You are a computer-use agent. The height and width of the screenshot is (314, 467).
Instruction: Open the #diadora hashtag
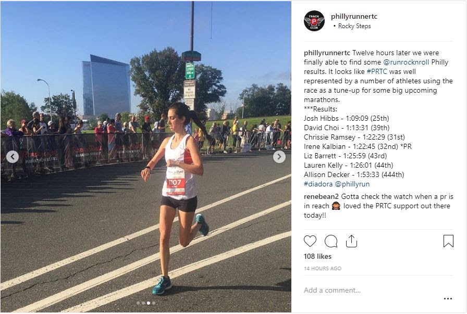pos(318,184)
